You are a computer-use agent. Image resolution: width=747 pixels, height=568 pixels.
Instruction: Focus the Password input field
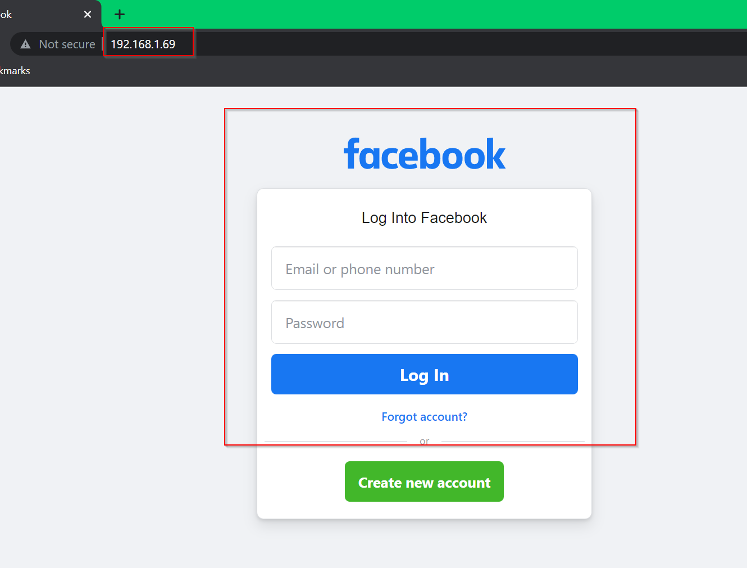click(x=425, y=322)
